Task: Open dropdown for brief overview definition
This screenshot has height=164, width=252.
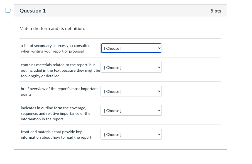Action: pos(131,91)
